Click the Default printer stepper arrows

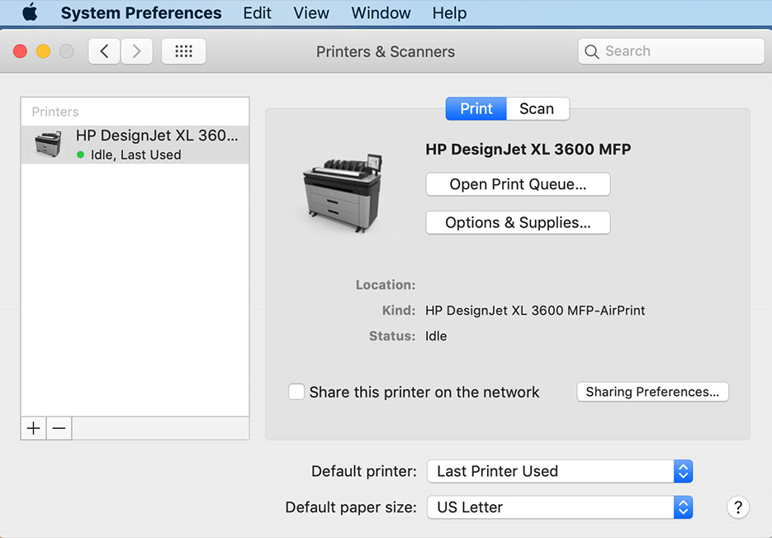pyautogui.click(x=683, y=471)
